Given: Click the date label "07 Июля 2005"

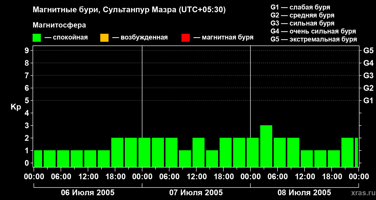Looking at the screenshot, I should pos(196,193).
